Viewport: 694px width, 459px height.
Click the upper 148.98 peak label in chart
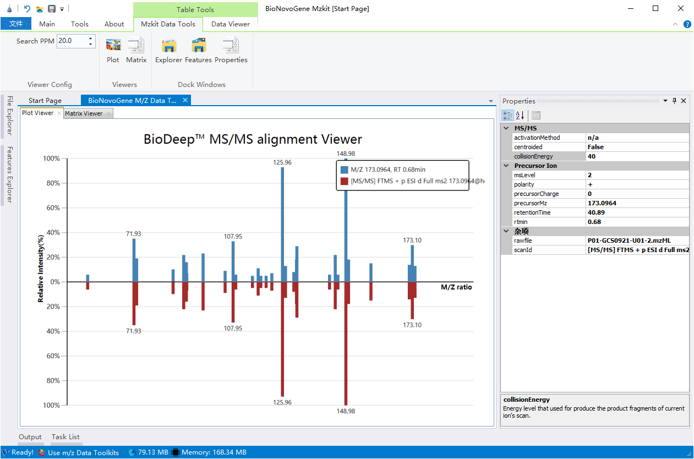pyautogui.click(x=346, y=154)
